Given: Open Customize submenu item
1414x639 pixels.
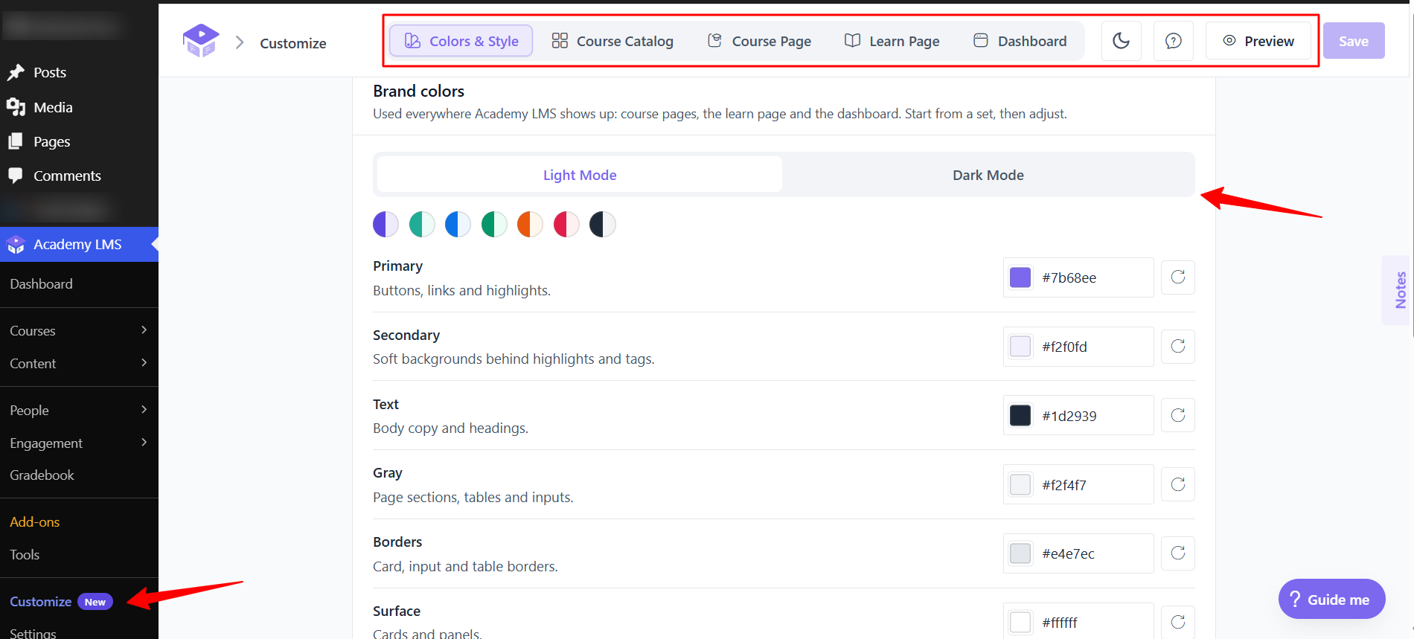Looking at the screenshot, I should [x=40, y=601].
